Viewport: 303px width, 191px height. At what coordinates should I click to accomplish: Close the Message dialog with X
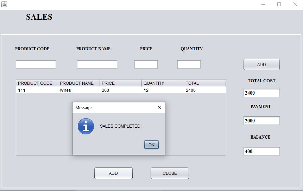click(159, 107)
